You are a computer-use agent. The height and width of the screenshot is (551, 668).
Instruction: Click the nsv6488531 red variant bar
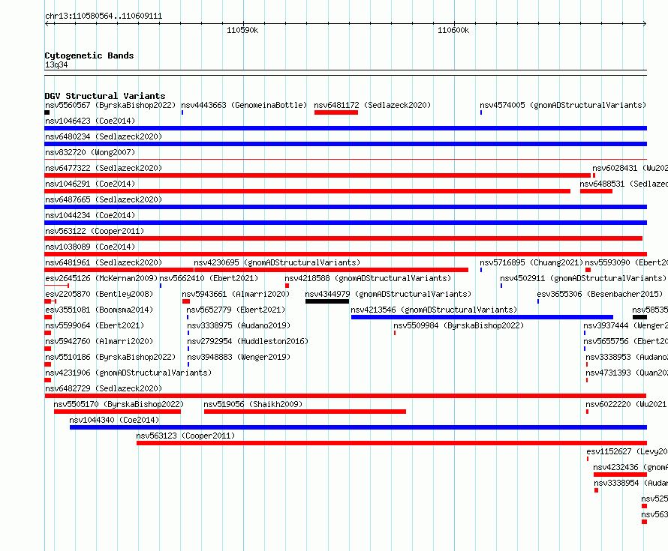[596, 191]
